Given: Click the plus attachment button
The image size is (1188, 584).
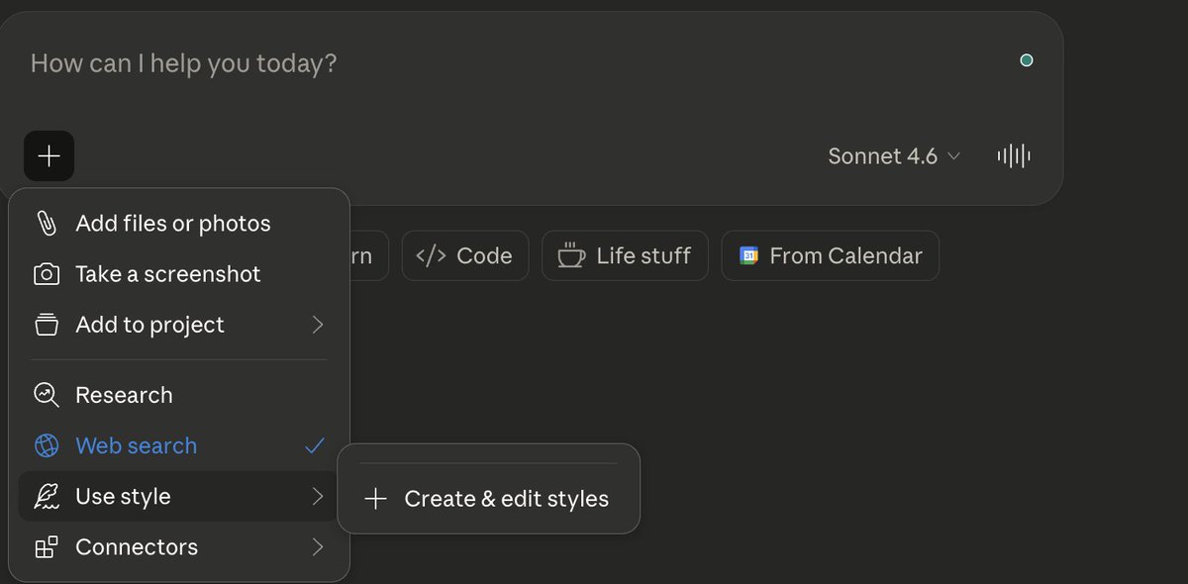Looking at the screenshot, I should (49, 155).
